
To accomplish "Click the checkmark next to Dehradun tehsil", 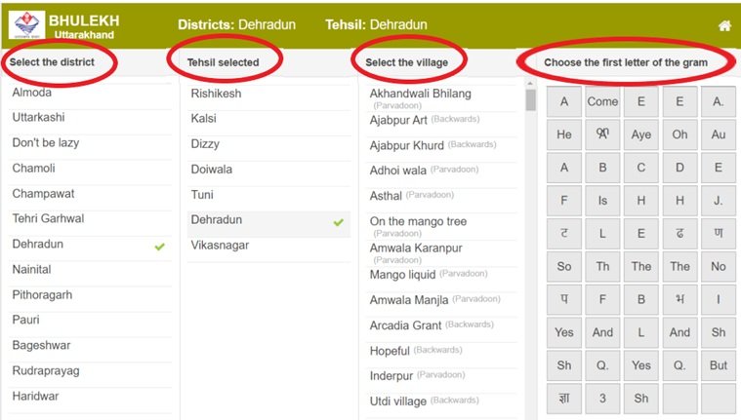I will click(338, 222).
